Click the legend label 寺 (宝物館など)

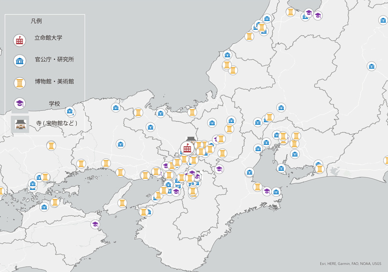[57, 123]
